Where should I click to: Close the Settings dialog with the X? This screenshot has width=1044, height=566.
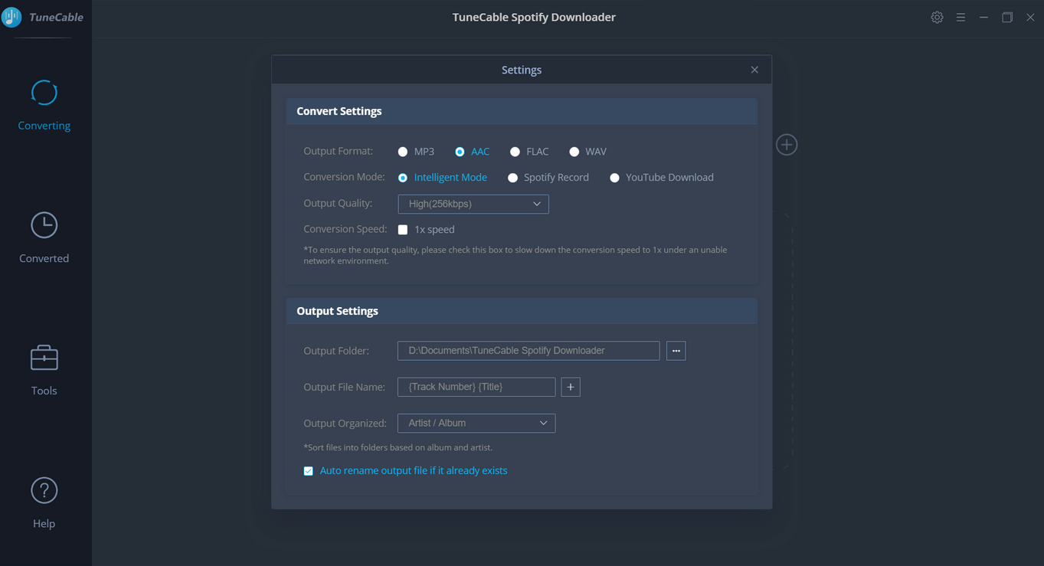pyautogui.click(x=754, y=70)
